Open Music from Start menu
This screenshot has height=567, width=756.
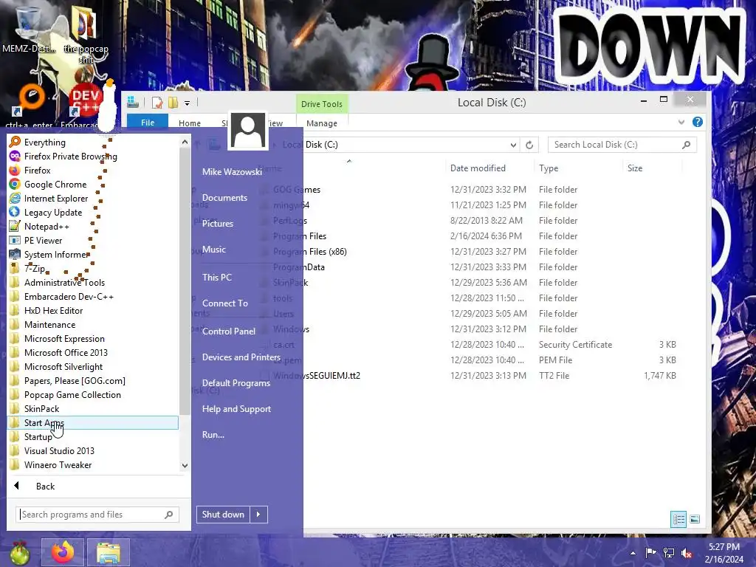pos(214,250)
